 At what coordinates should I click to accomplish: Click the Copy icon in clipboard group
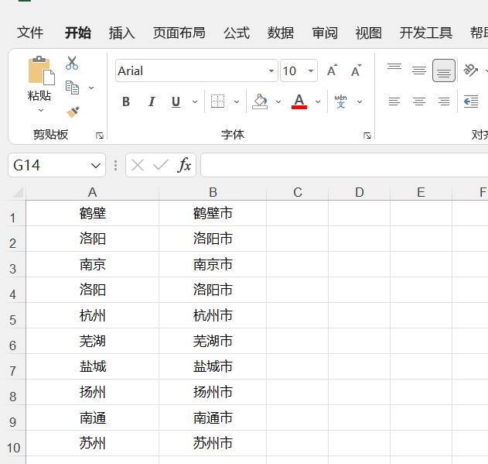[x=72, y=88]
